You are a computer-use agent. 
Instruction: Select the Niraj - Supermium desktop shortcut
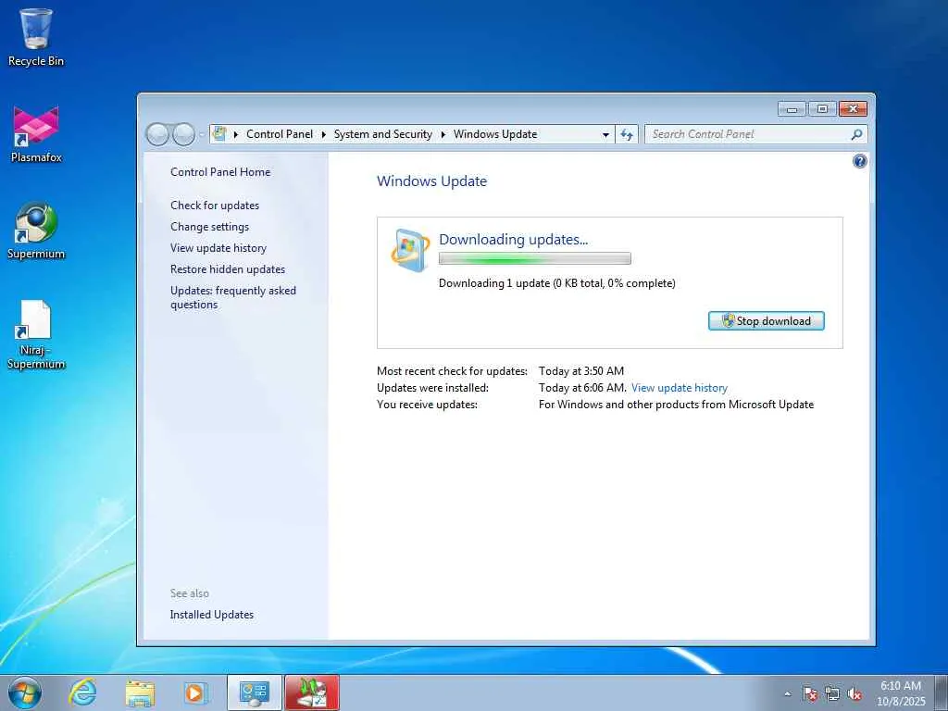[x=36, y=333]
